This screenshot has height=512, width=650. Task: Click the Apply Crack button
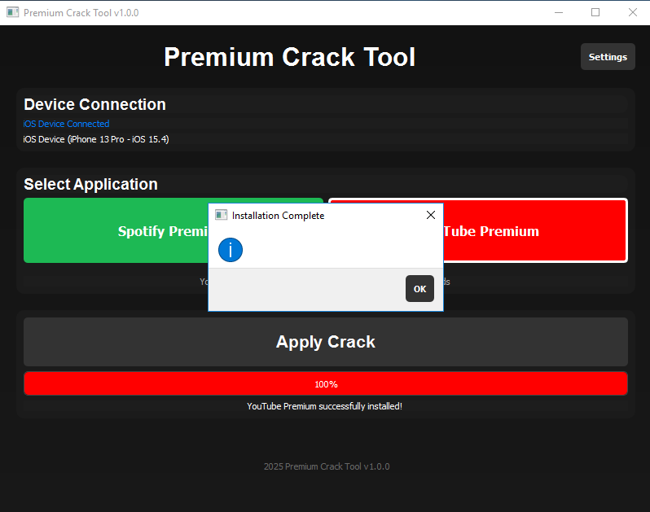[x=326, y=342]
